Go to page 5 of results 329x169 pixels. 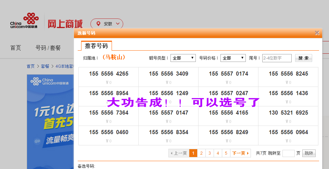pos(226,153)
